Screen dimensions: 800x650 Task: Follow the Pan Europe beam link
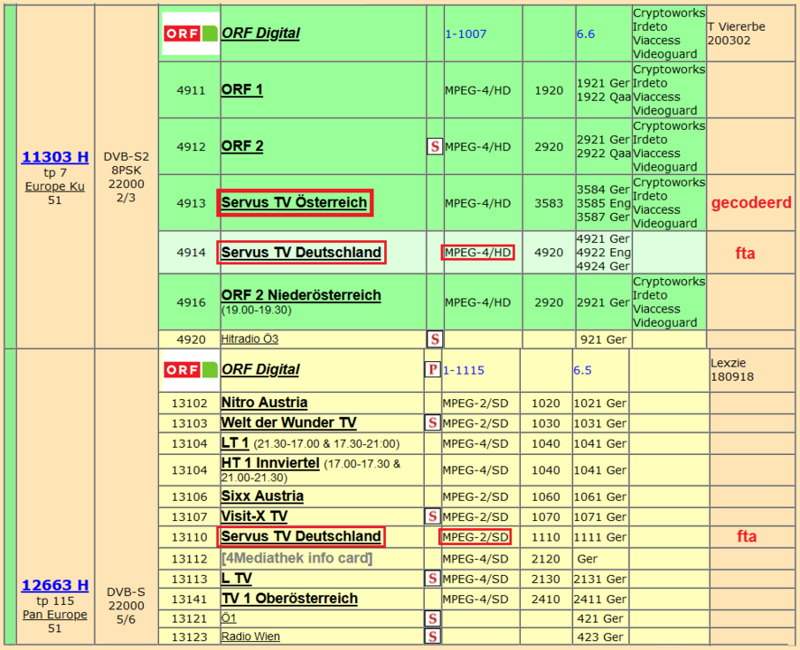(x=55, y=615)
